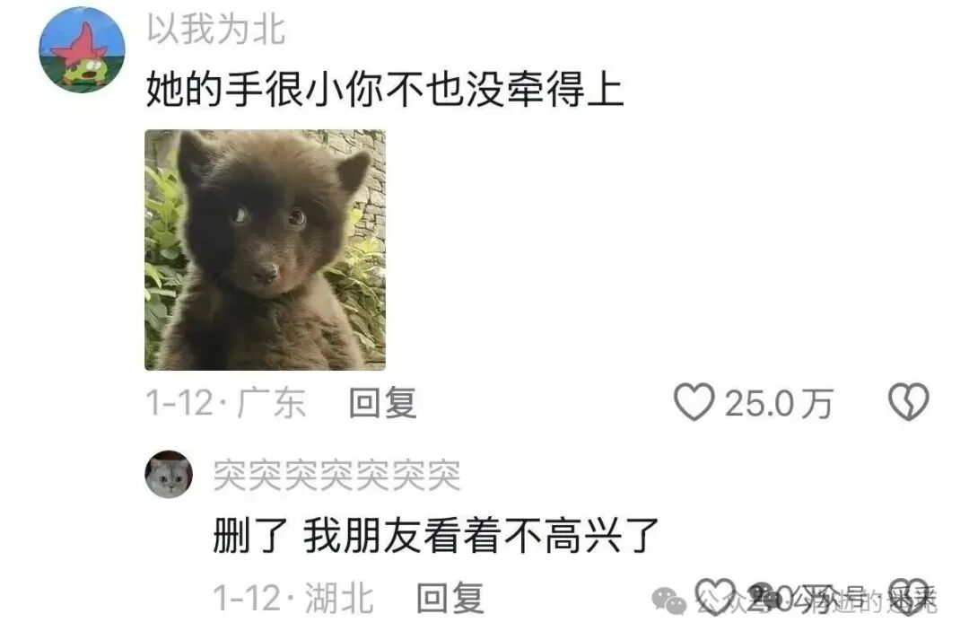Select reply text 删了 我朋友看着不高兴了

point(436,536)
